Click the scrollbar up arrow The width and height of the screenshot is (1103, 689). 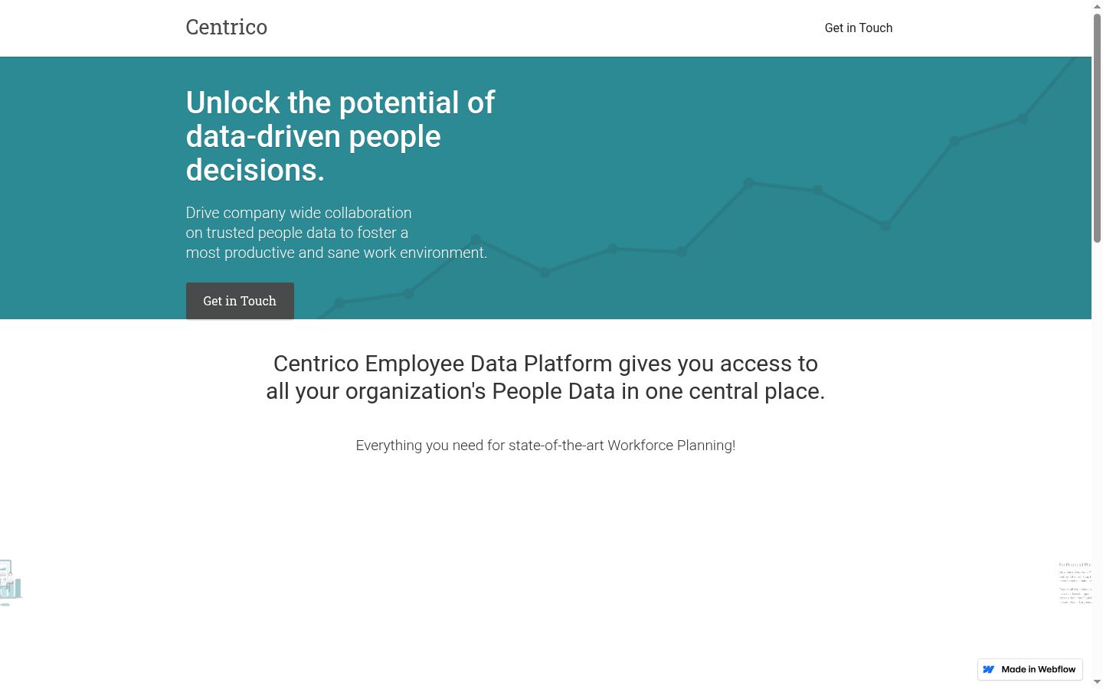point(1097,6)
